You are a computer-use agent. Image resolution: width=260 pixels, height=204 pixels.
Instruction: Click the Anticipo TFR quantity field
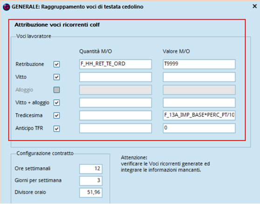coord(116,128)
